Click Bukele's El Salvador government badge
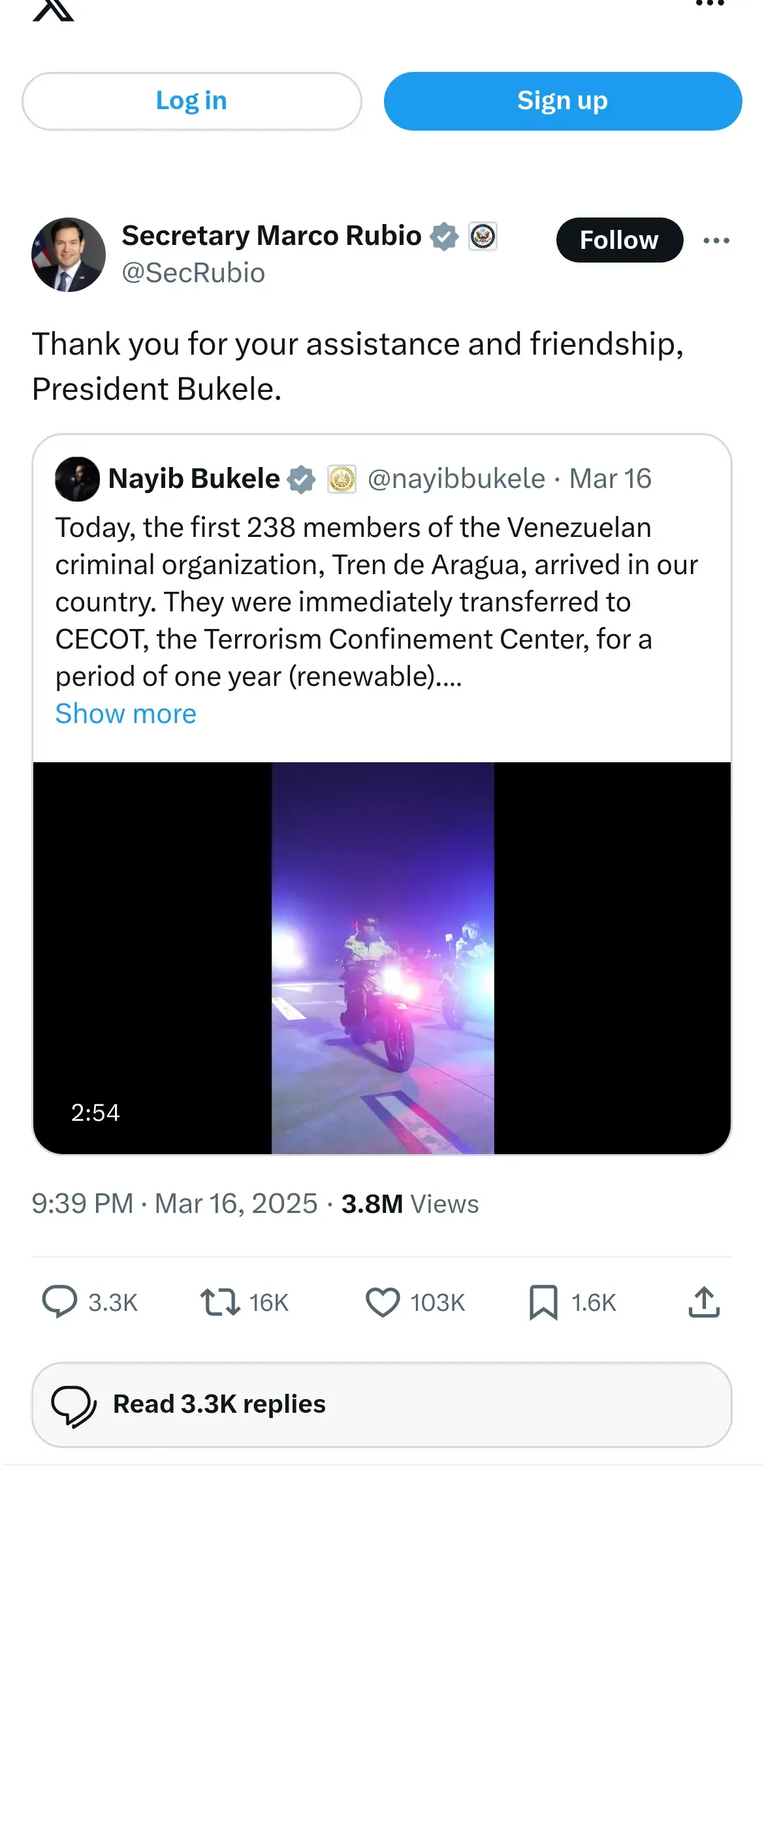764x1838 pixels. click(342, 479)
